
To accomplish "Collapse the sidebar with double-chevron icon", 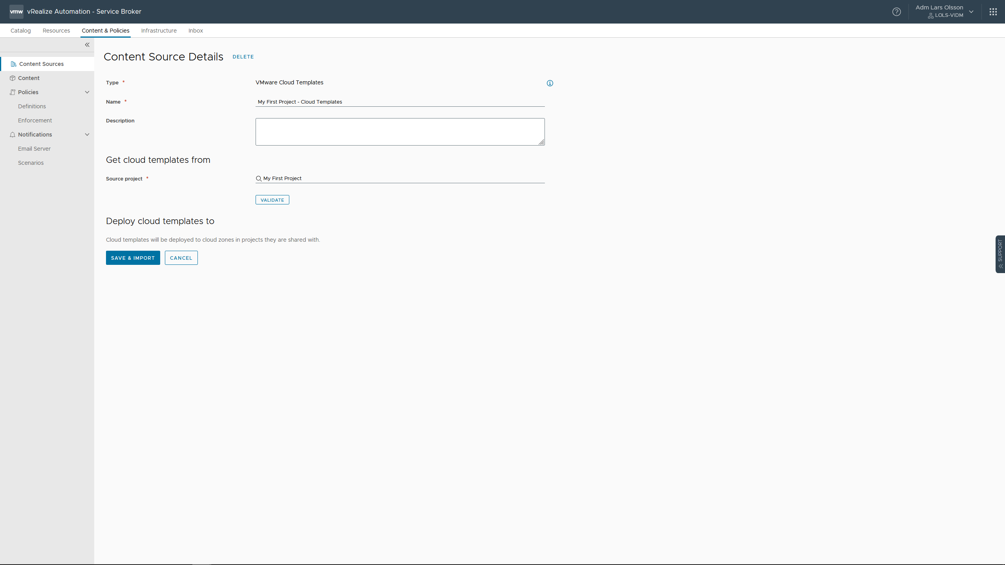I will [x=87, y=45].
